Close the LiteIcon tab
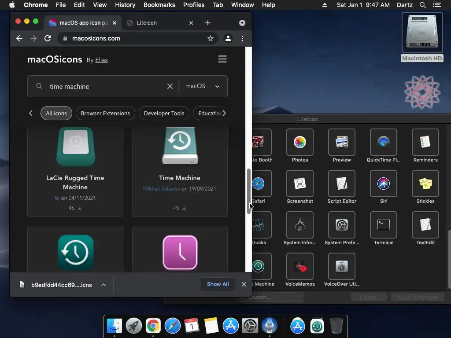Image resolution: width=451 pixels, height=338 pixels. click(191, 23)
